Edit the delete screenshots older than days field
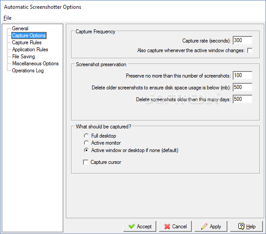This screenshot has width=266, height=234. tap(242, 99)
